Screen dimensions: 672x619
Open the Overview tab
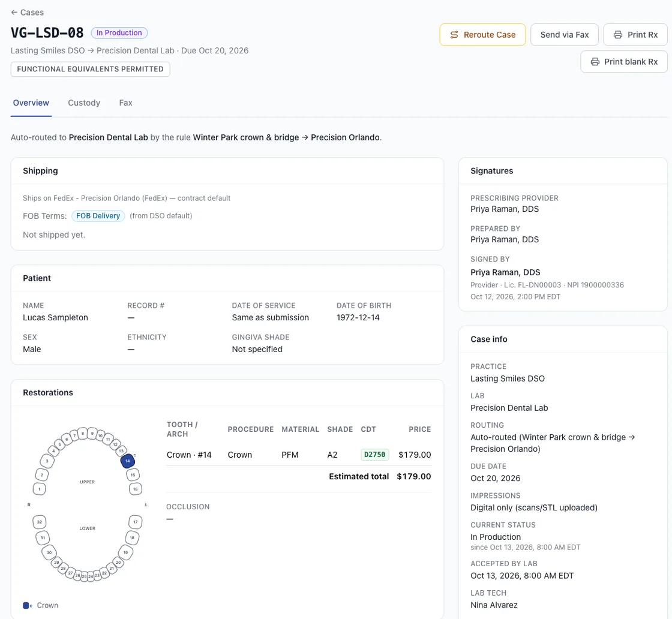pyautogui.click(x=31, y=103)
